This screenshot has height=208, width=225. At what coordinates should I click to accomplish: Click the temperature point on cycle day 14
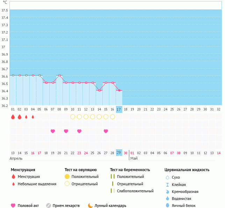(x=99, y=90)
